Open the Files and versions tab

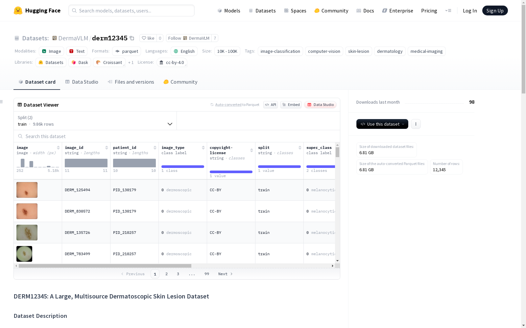[131, 82]
